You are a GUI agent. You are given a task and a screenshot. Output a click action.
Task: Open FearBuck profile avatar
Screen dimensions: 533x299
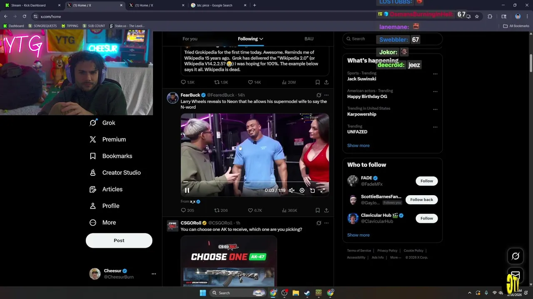[x=172, y=98]
